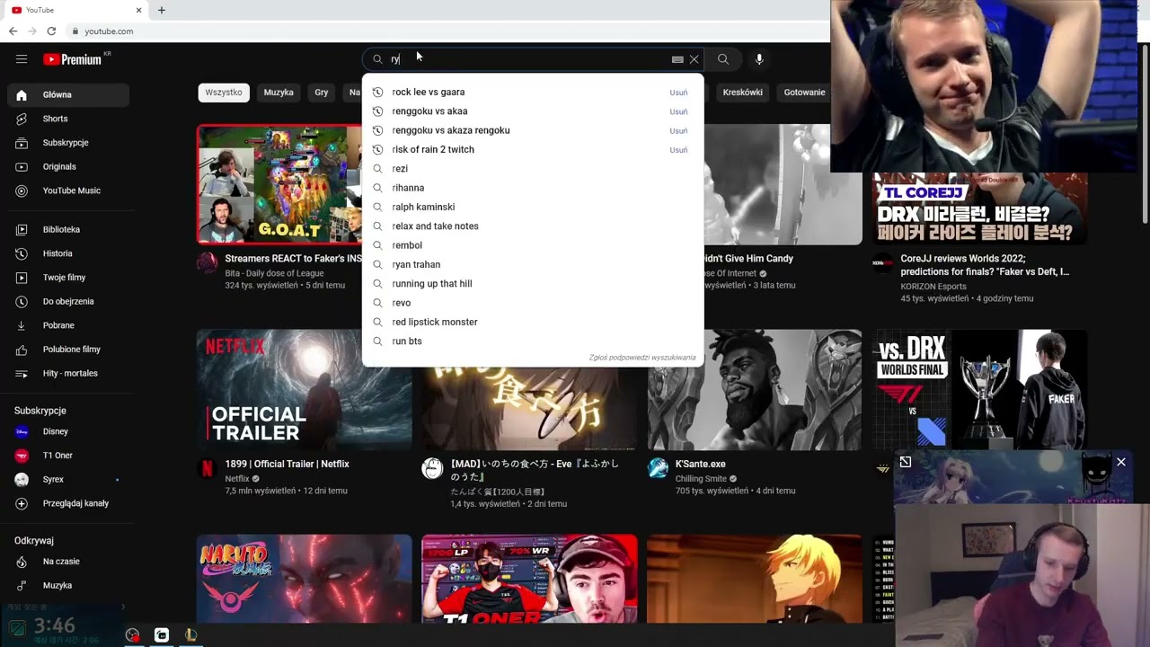The height and width of the screenshot is (647, 1150).
Task: Click Przeglądaj kanały plus icon
Action: tap(22, 503)
